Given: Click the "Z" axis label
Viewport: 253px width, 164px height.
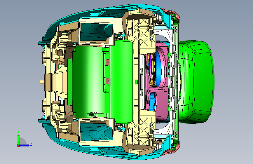Looking at the screenshot, I should pyautogui.click(x=31, y=144).
